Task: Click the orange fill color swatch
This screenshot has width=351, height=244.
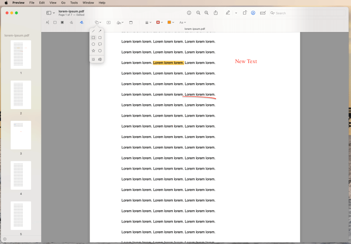Action: 169,22
